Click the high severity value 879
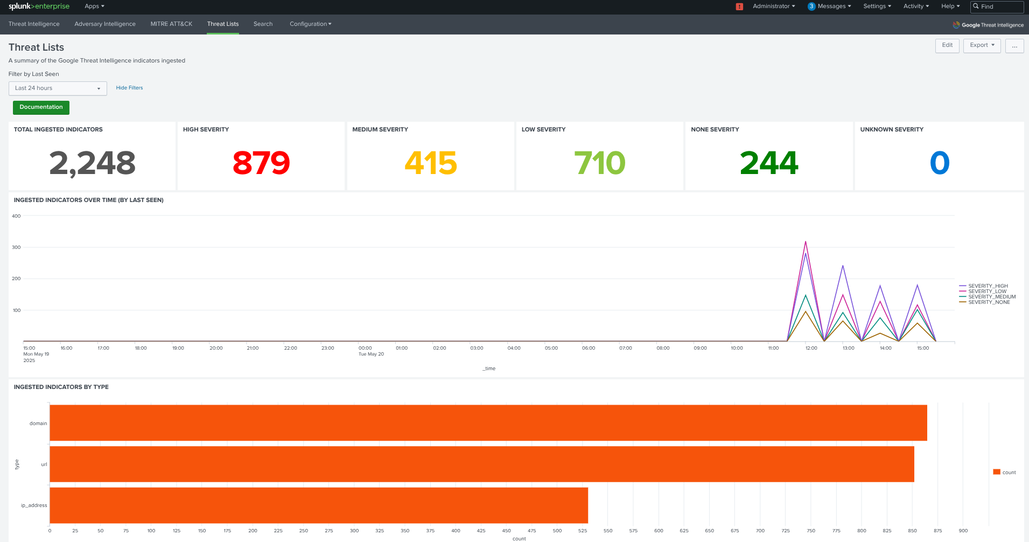The height and width of the screenshot is (542, 1029). [261, 163]
